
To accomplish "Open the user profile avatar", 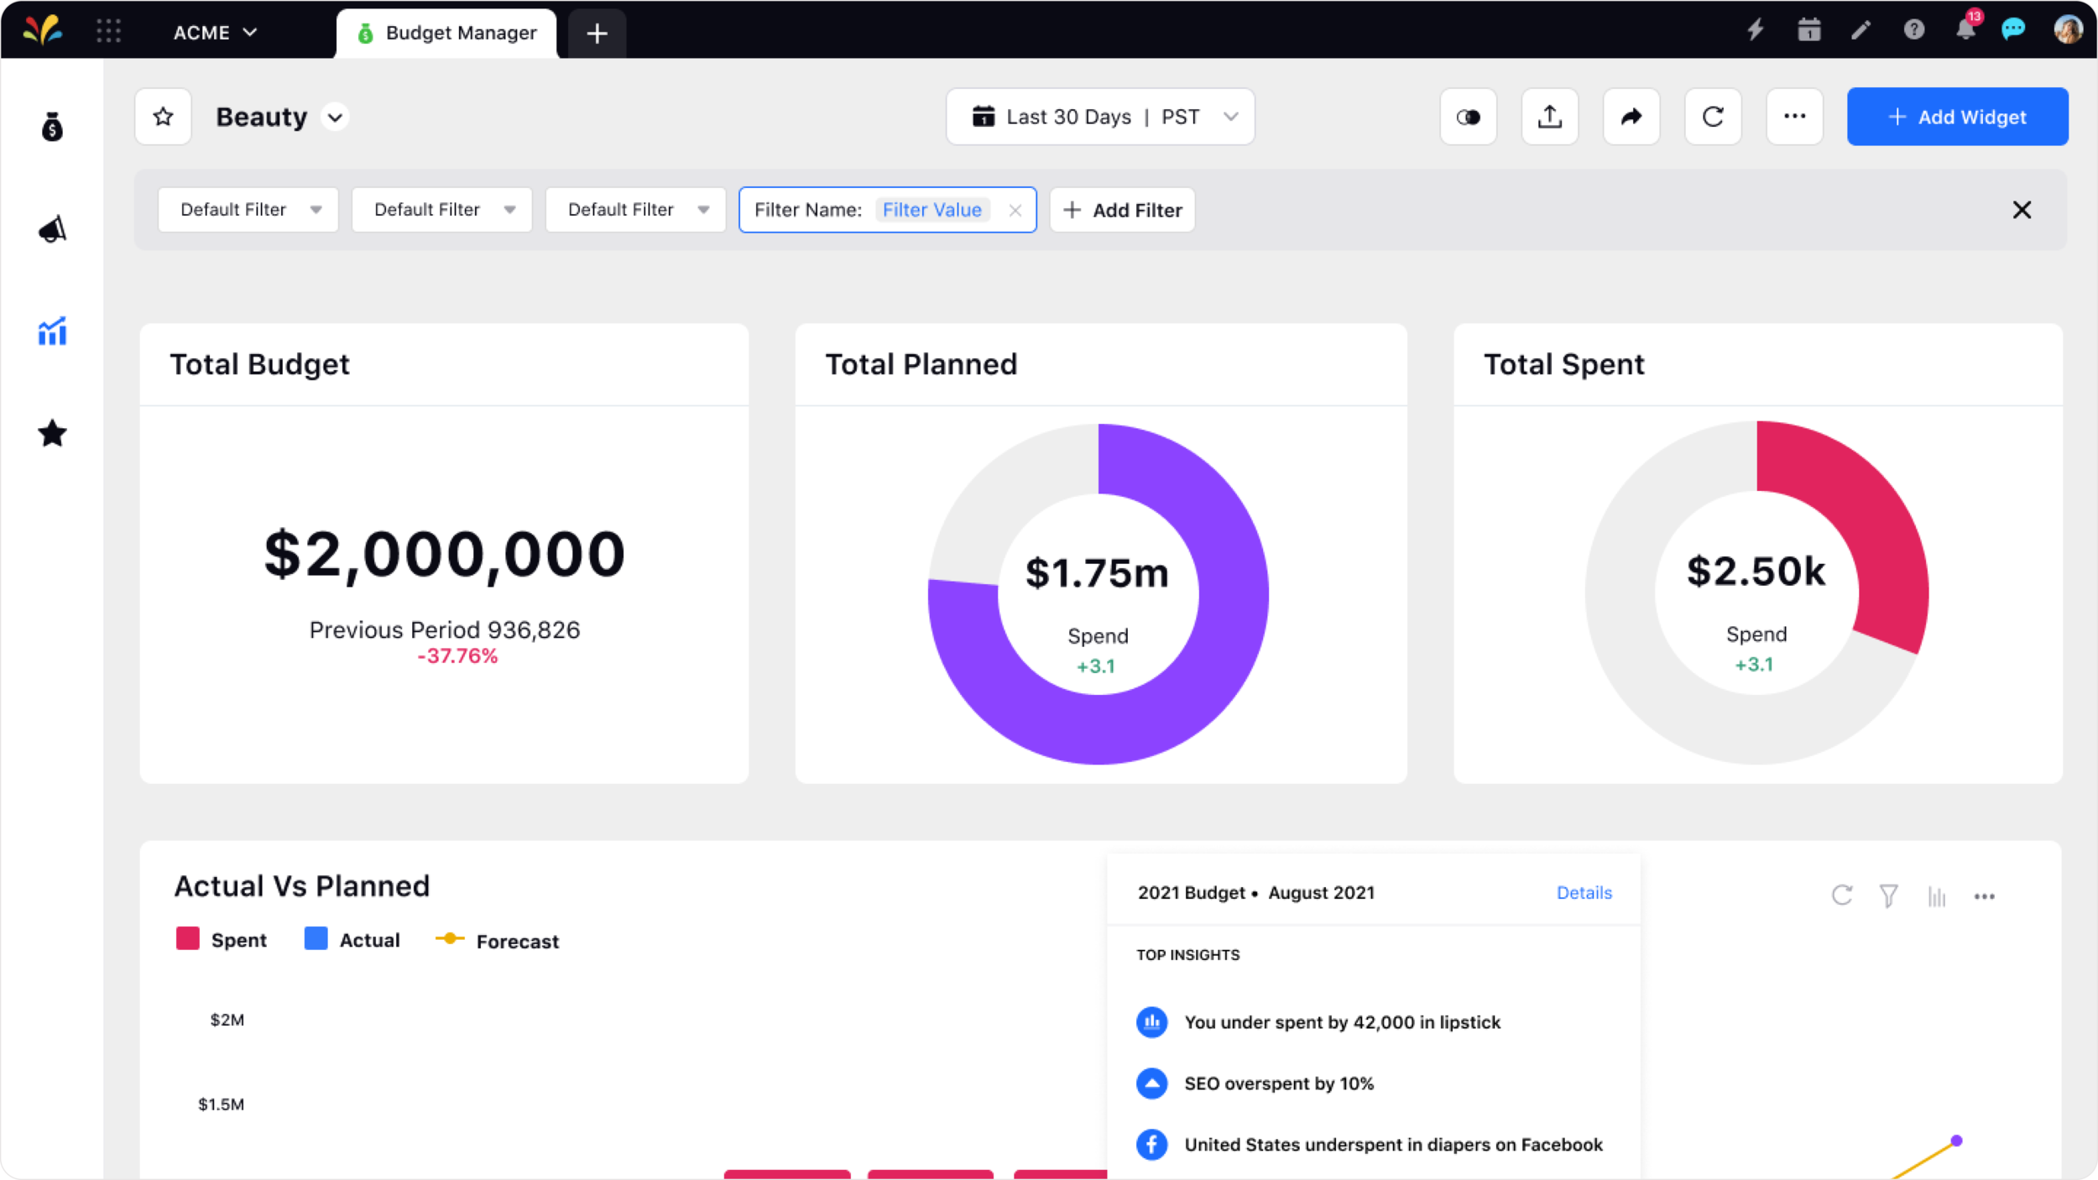I will 2068,30.
